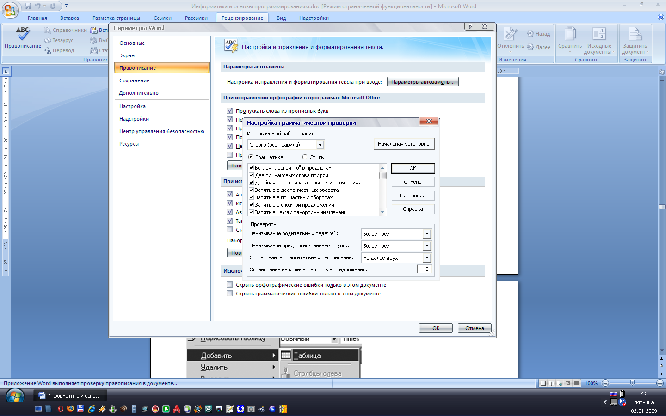Expand the Сравнить button dropdown arrow
This screenshot has height=416, width=666.
(x=570, y=52)
